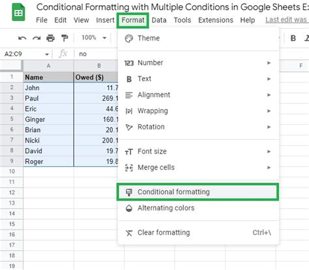Image resolution: width=309 pixels, height=270 pixels.
Task: Expand the Number submenu arrow
Action: [x=269, y=63]
